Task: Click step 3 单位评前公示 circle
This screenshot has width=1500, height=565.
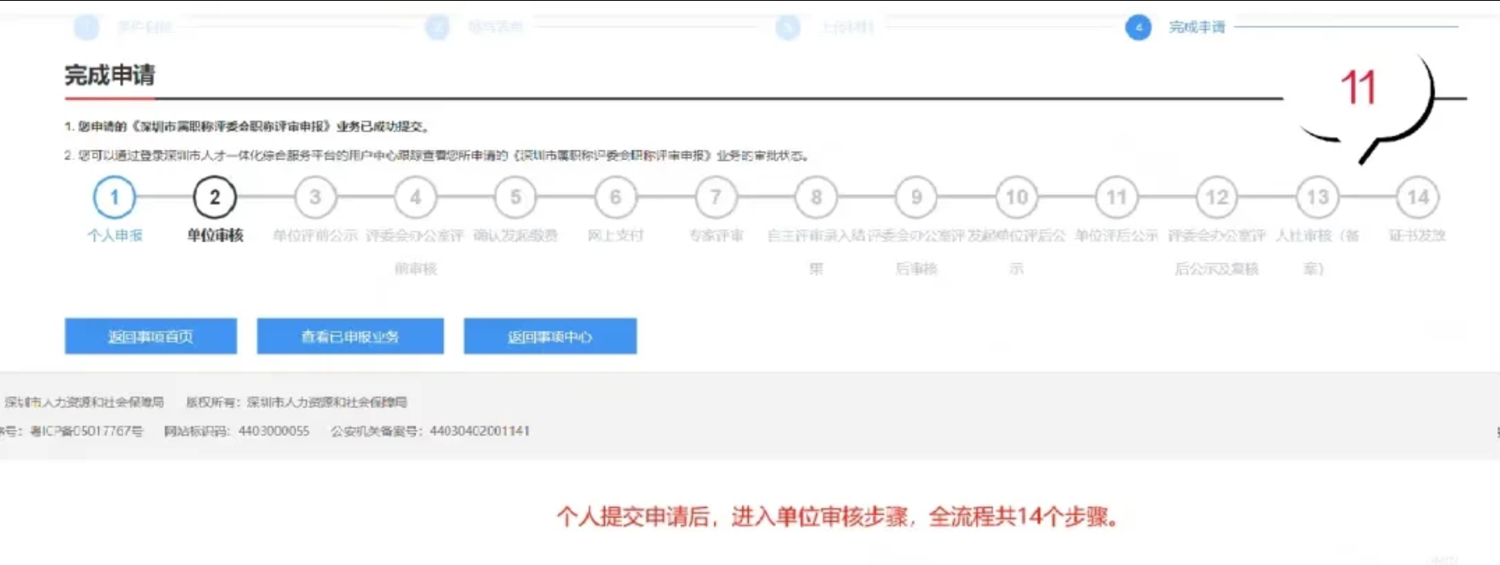Action: [x=315, y=197]
